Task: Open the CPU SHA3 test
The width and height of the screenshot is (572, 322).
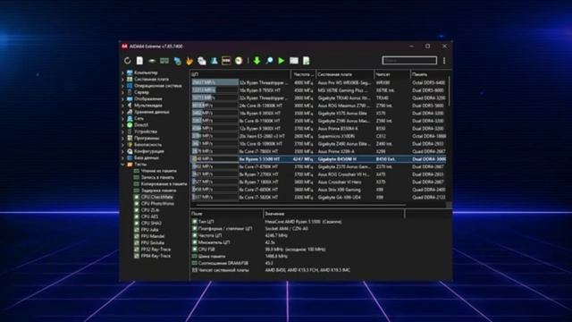Action: click(151, 224)
